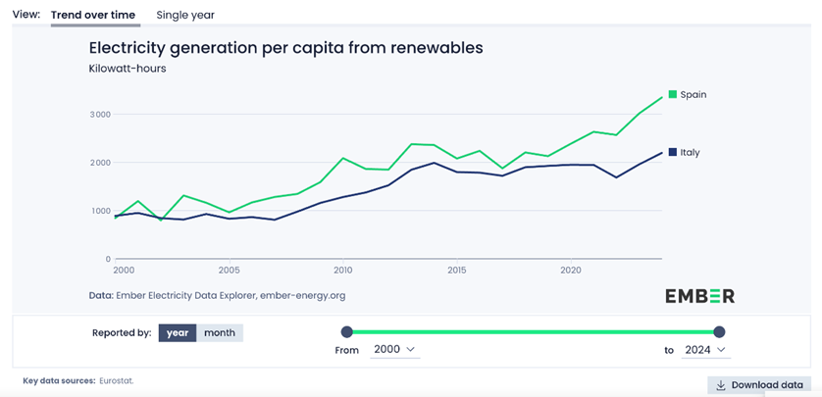
Task: Switch to the Single year tab
Action: [x=185, y=15]
